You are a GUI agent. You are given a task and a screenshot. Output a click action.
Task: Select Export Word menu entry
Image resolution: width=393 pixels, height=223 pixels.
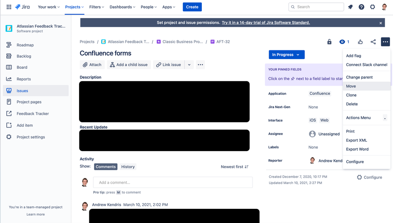pos(366,149)
